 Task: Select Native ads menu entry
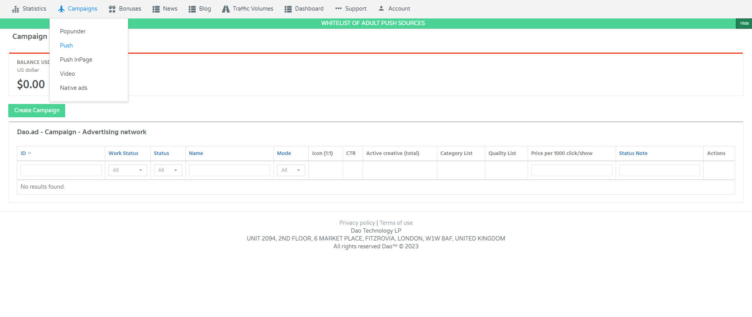click(73, 88)
